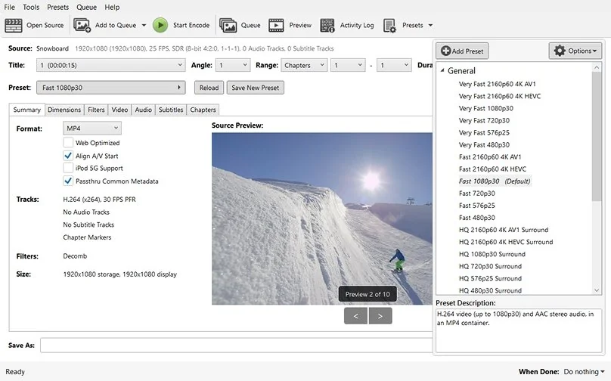Click the Presets toolbar icon
This screenshot has width=611, height=381.
pos(390,25)
